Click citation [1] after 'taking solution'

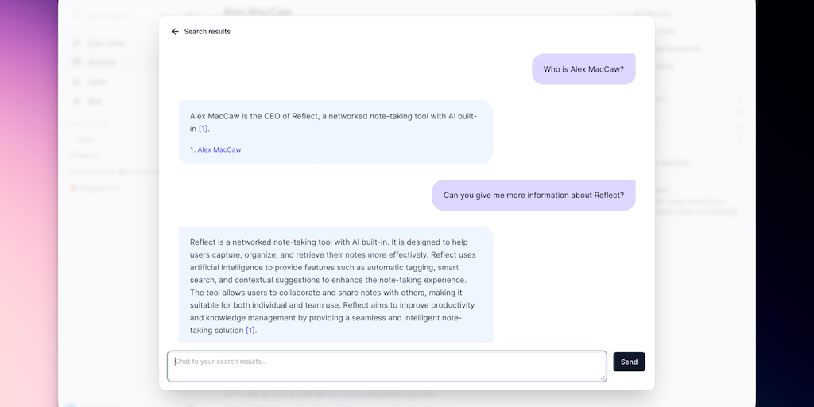[x=250, y=330]
